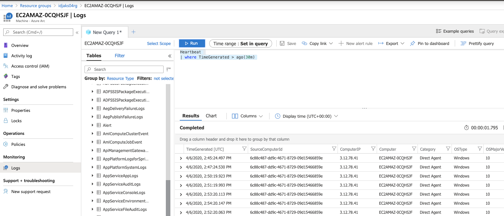Viewport: 504px width, 216px height.
Task: Open Resource groups breadcrumb
Action: (x=36, y=5)
